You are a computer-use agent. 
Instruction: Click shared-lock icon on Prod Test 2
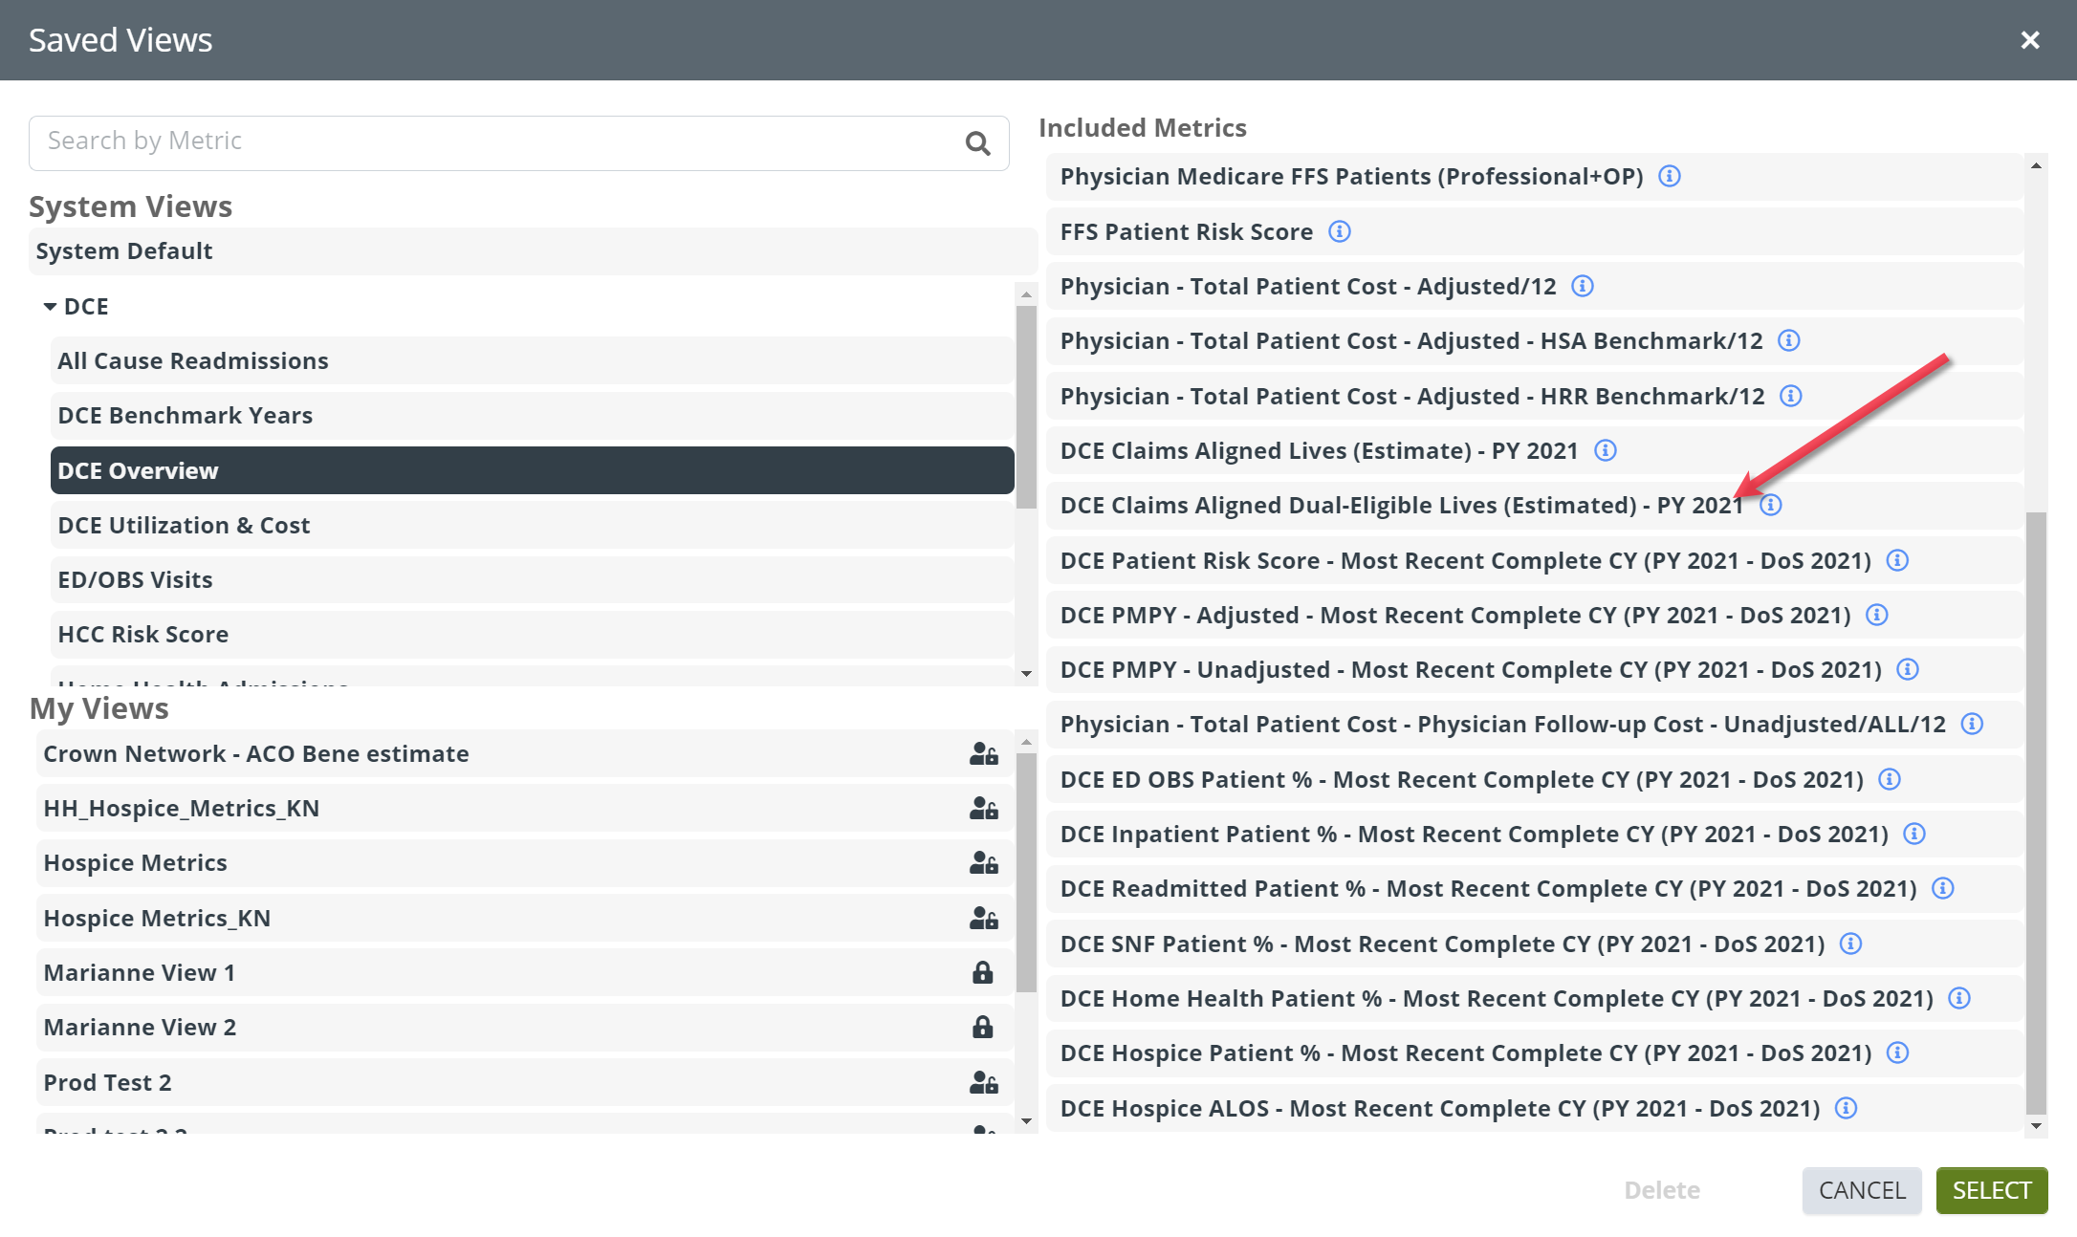pos(983,1083)
